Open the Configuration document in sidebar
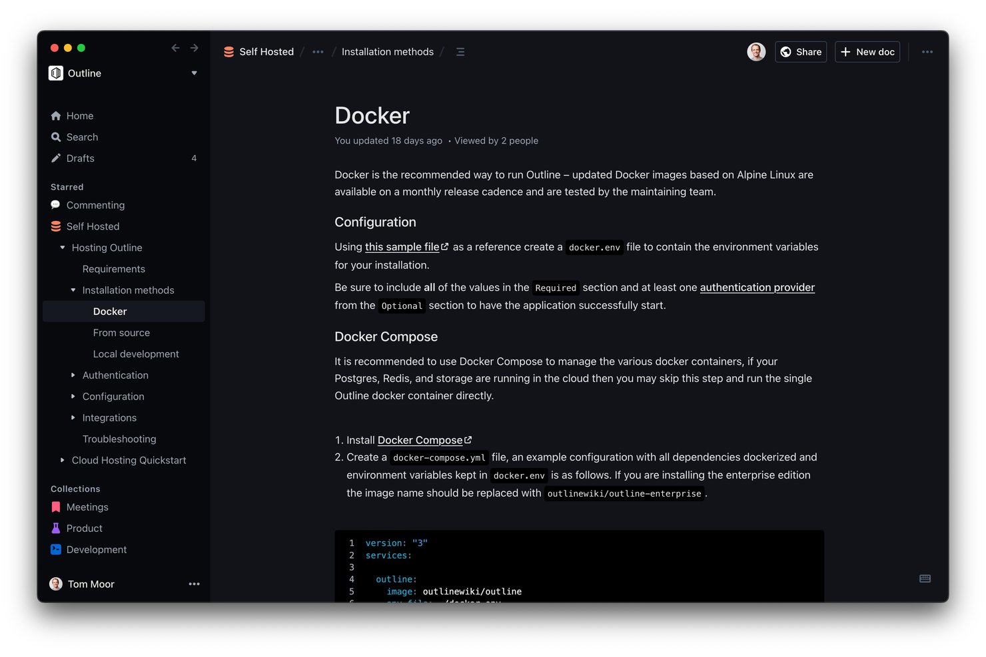Screen dimensions: 986x657 tap(113, 397)
